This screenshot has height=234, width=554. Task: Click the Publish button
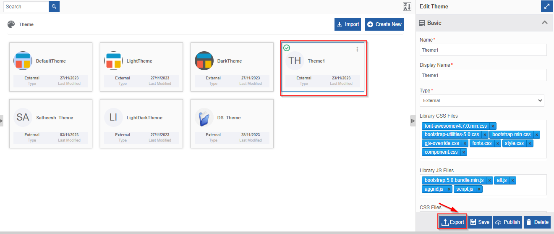(507, 222)
